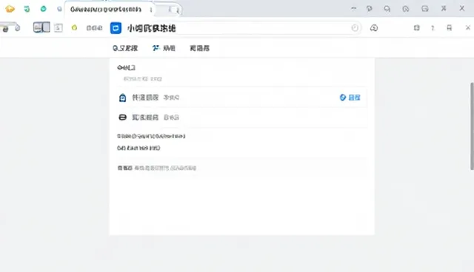Click the green icon beside the orange icon
Viewport: 474px width, 272px height.
(x=27, y=9)
